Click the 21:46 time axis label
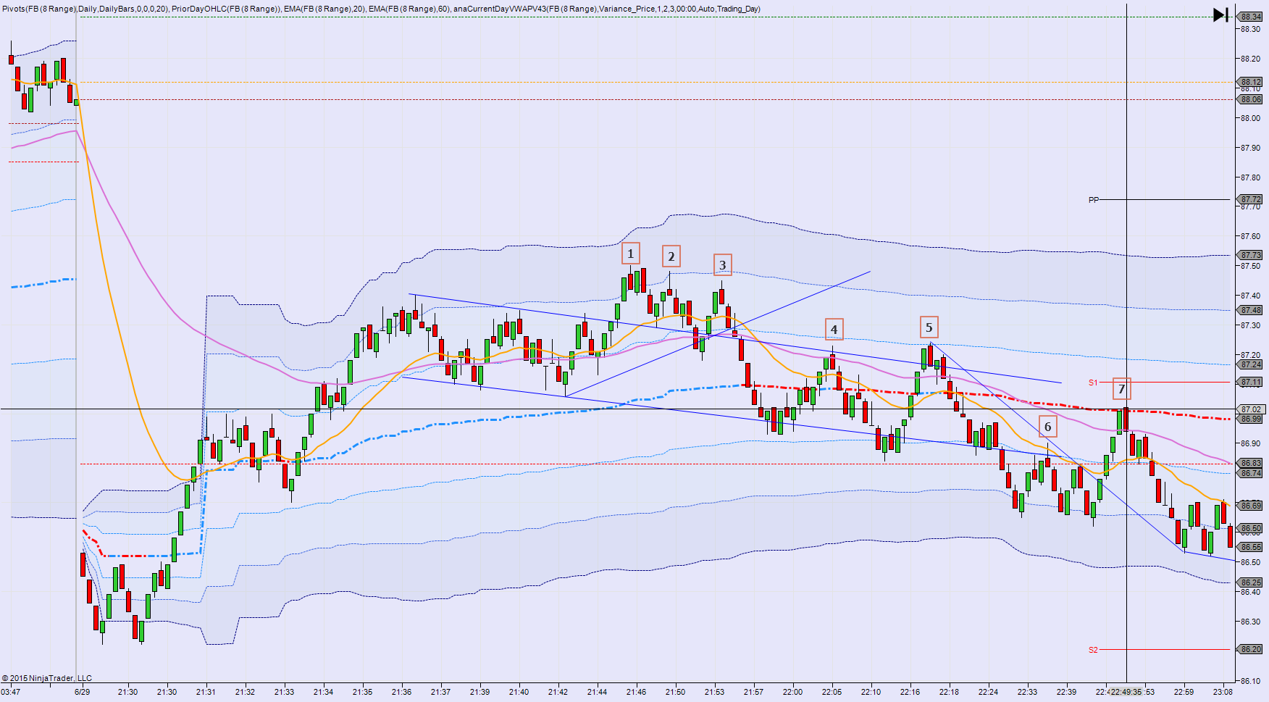The image size is (1269, 702). click(x=636, y=692)
